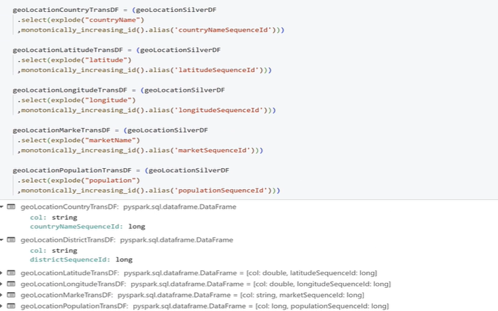This screenshot has height=311, width=498.
Task: Expand geoLocationPopulationTransDF schema arrow
Action: click(x=1, y=306)
